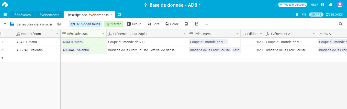Viewport: 347px width, 109px height.
Task: Open row 1 Evènement Coupe du monde chip
Action: point(208,42)
